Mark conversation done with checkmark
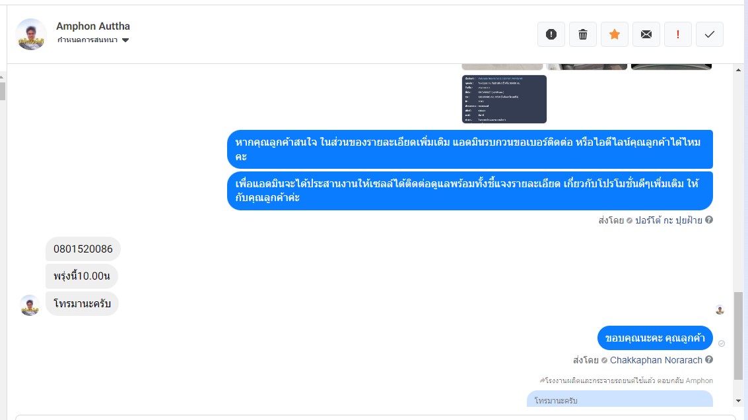Image resolution: width=748 pixels, height=420 pixels. [x=709, y=34]
